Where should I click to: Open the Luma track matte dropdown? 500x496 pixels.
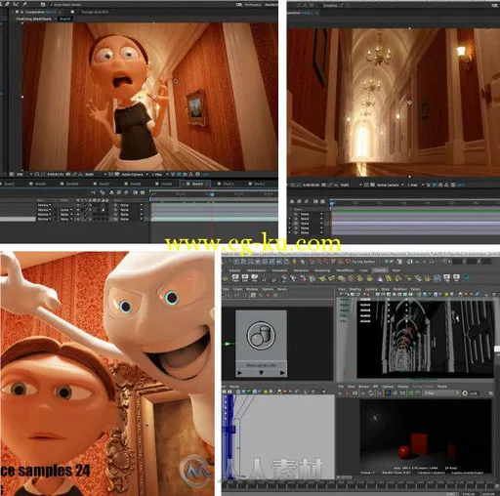(x=66, y=210)
